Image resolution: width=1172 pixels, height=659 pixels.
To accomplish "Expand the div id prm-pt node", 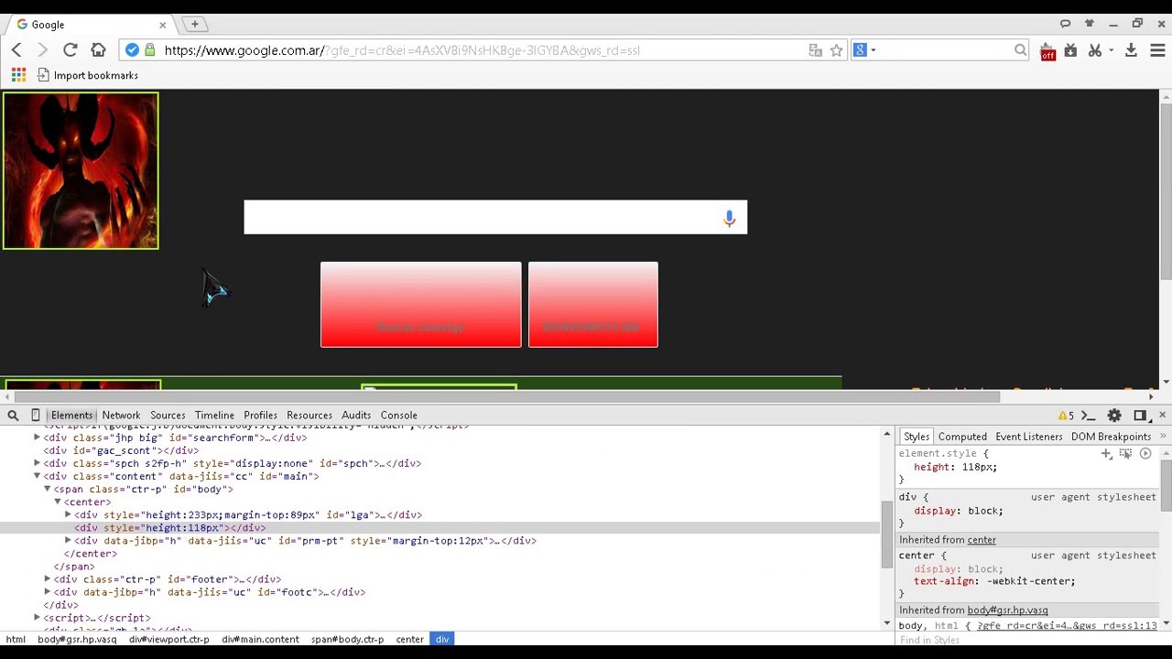I will pyautogui.click(x=68, y=540).
